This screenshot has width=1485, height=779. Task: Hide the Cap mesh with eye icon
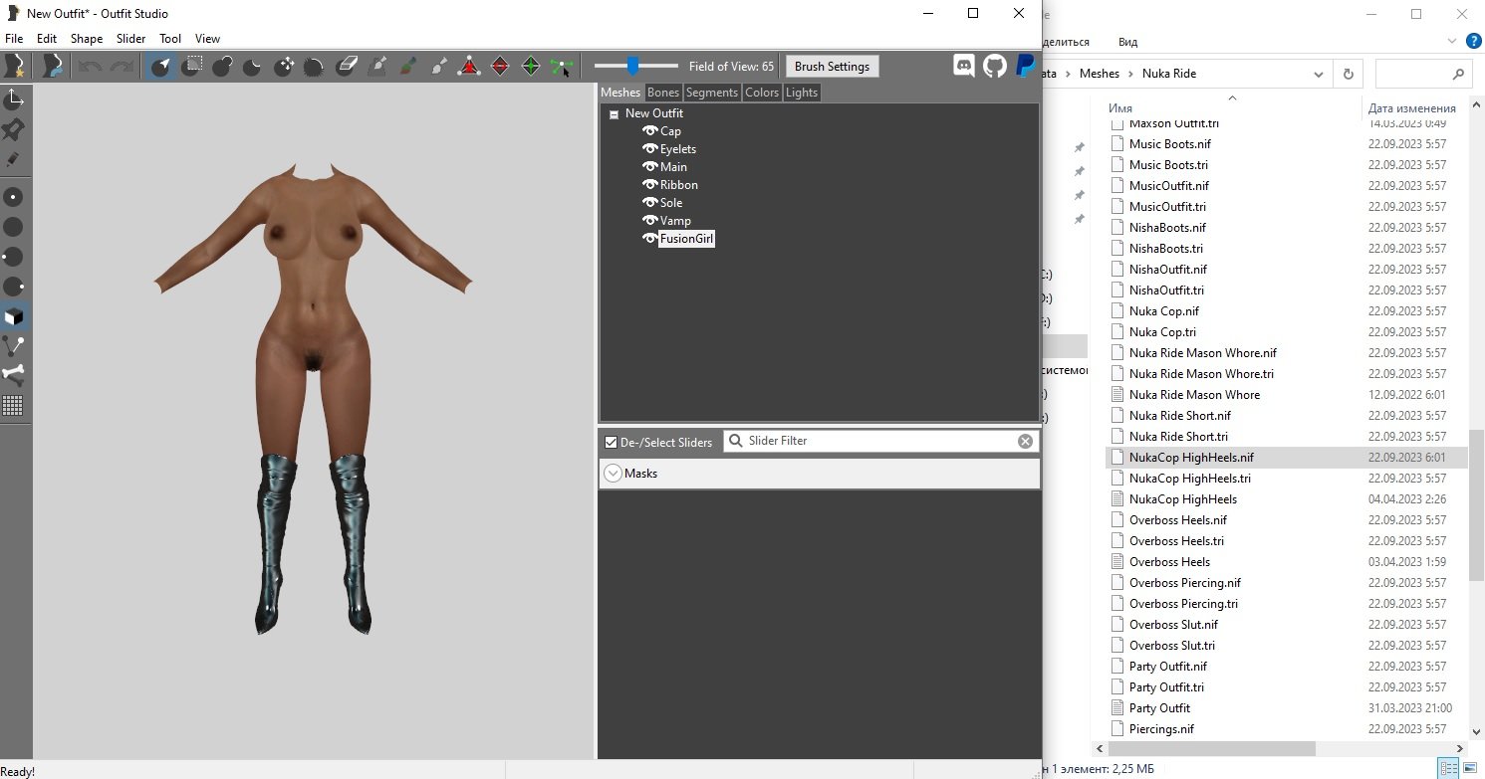click(649, 131)
